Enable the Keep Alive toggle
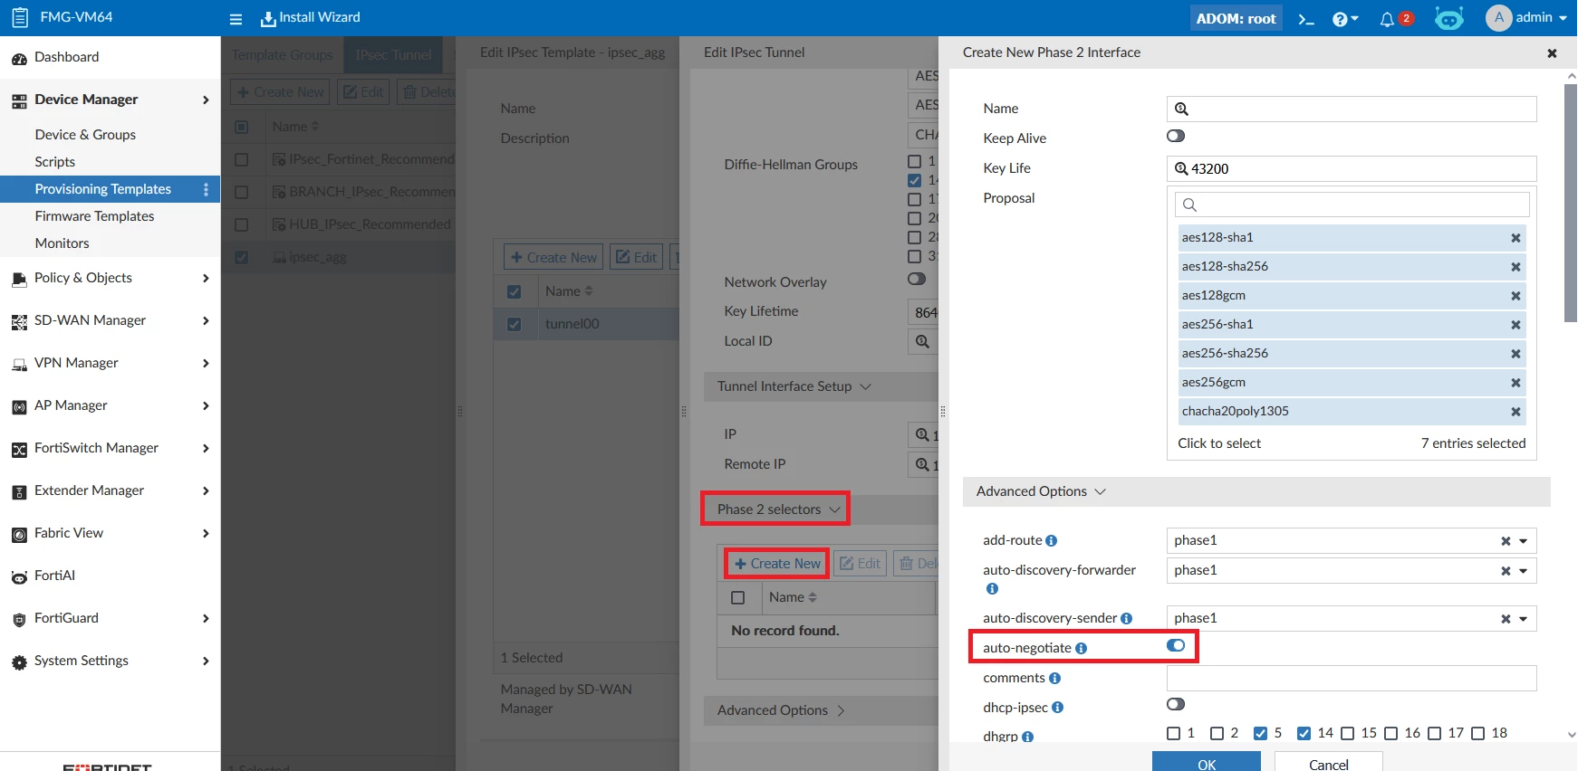1578x771 pixels. coord(1176,136)
